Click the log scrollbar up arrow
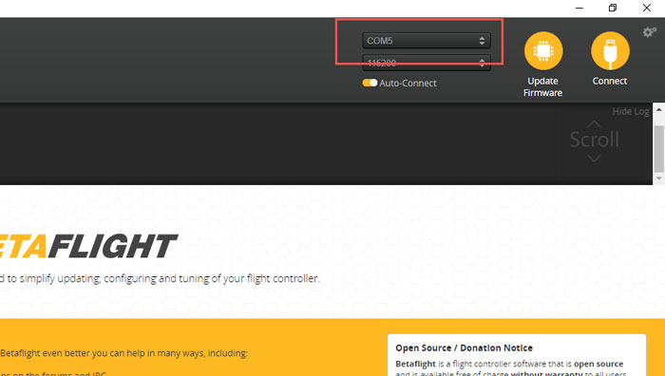The image size is (665, 376). coord(658,109)
